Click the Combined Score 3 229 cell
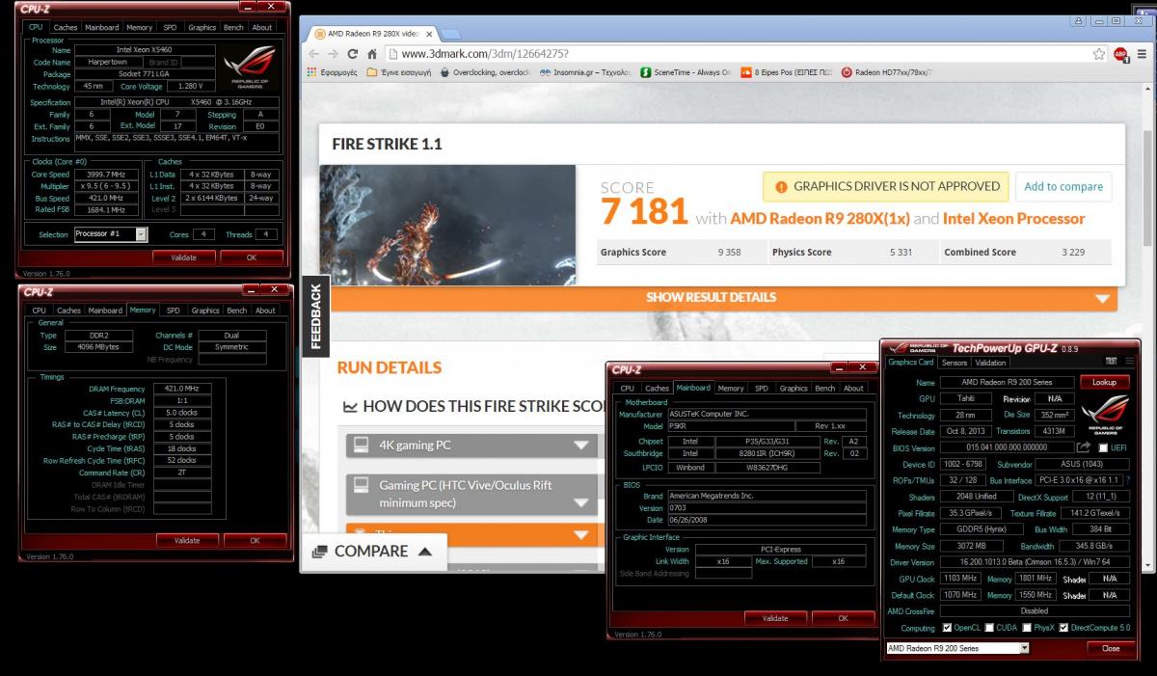1157x676 pixels. point(1024,252)
